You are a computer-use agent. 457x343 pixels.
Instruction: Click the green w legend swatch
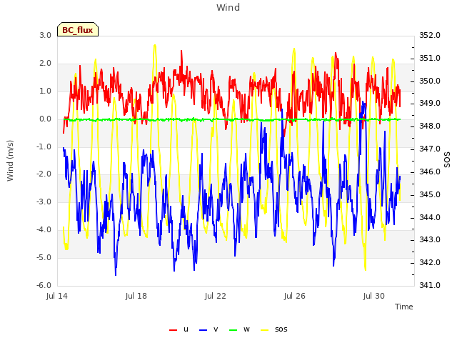[233, 330]
